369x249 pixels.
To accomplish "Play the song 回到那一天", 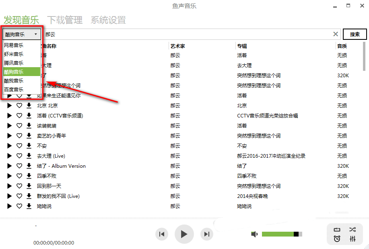I will coord(9,186).
